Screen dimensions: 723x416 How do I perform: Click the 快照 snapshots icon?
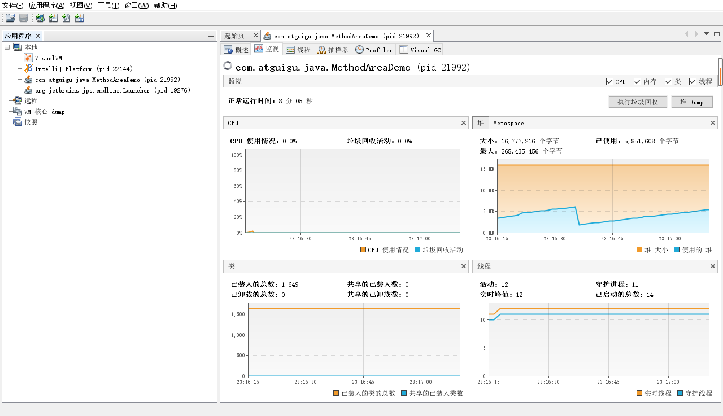click(18, 122)
